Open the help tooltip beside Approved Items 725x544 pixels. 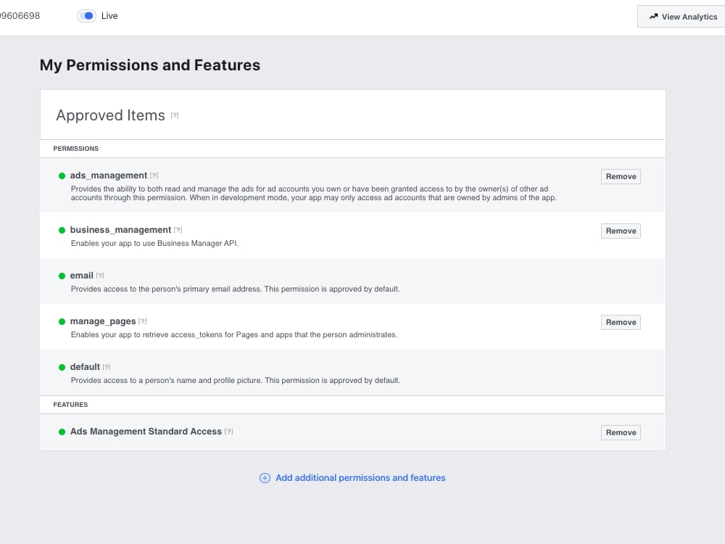[175, 115]
